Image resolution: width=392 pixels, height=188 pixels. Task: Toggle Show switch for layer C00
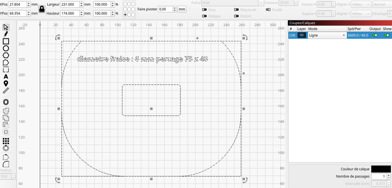coord(387,35)
